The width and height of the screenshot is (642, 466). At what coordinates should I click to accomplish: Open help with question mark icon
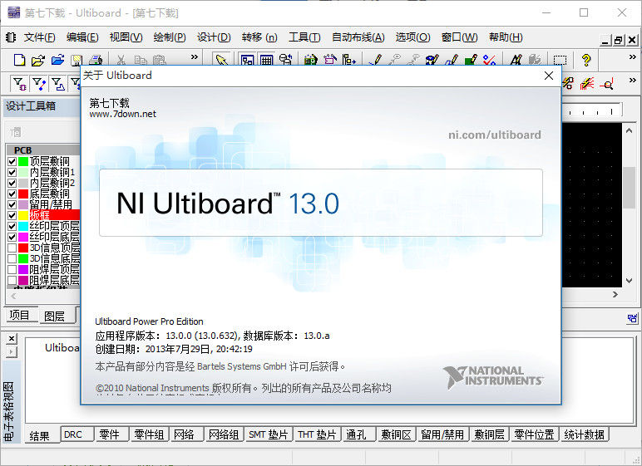586,60
